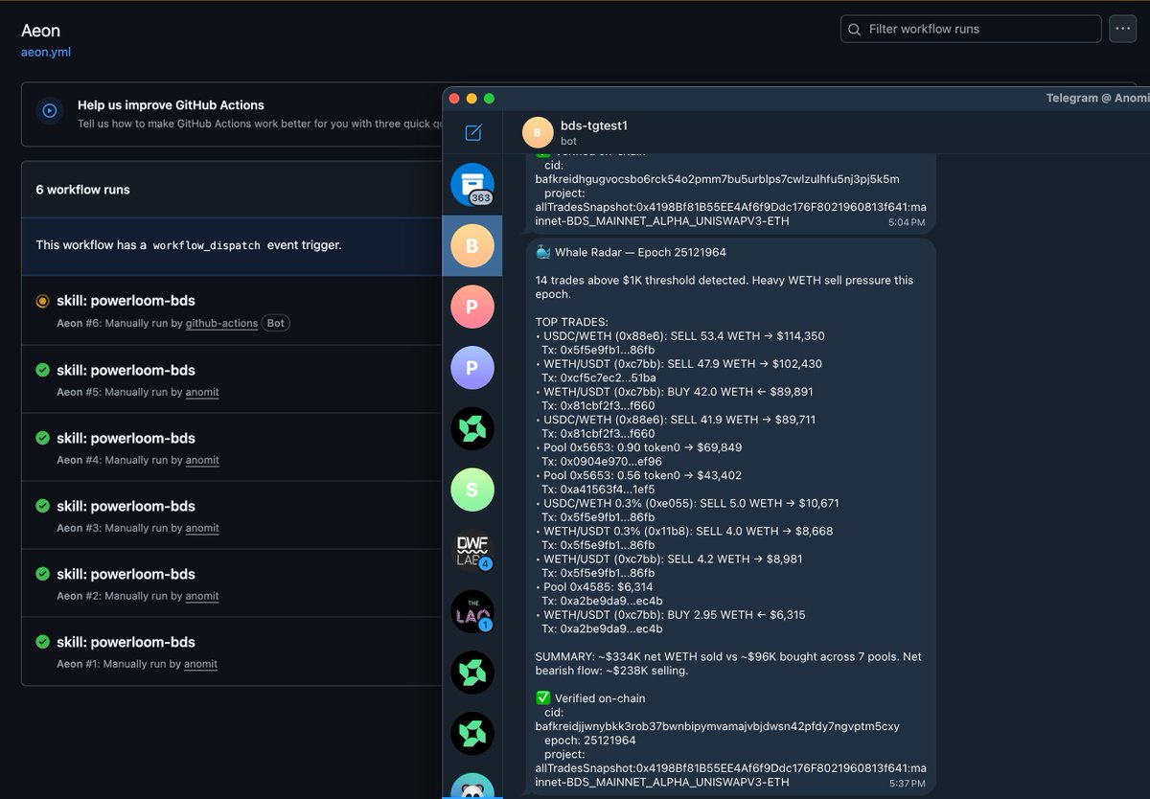Click the play icon in improve Actions banner
1150x799 pixels.
coord(50,111)
